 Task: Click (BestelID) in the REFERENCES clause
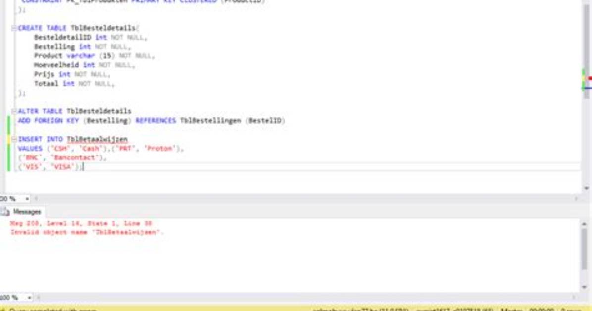pos(265,120)
